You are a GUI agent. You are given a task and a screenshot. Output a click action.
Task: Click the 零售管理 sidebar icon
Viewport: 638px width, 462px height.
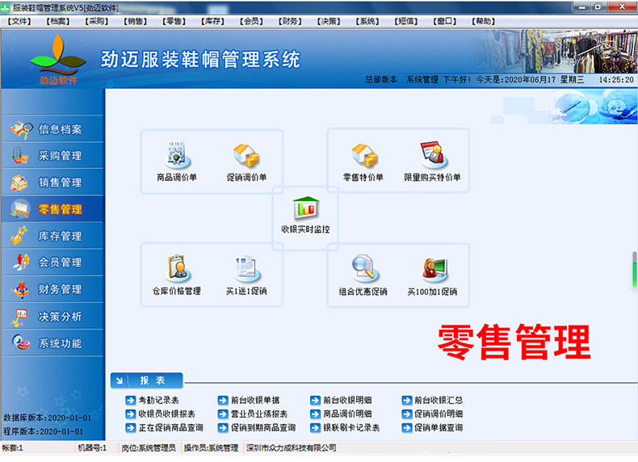(x=20, y=209)
